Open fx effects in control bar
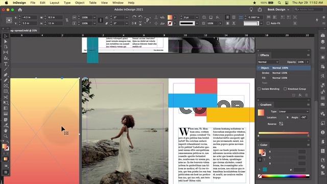Screen dimensions: 327x184 tap(218, 17)
